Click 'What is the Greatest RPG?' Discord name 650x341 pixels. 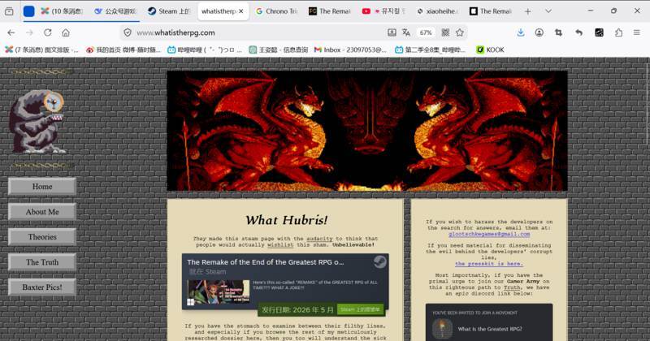pyautogui.click(x=490, y=329)
